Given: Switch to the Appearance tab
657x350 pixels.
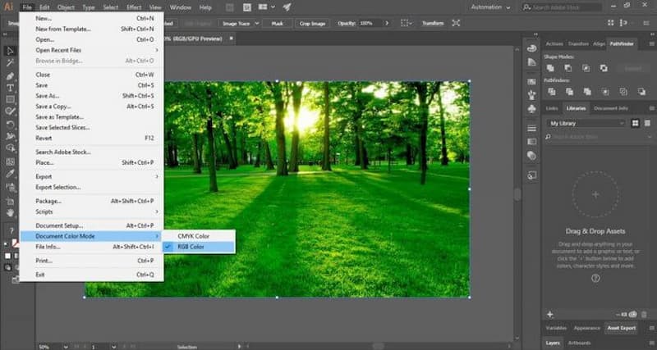Looking at the screenshot, I should click(x=586, y=328).
